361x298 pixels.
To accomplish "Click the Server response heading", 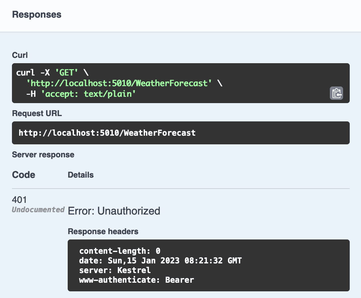I will click(43, 155).
